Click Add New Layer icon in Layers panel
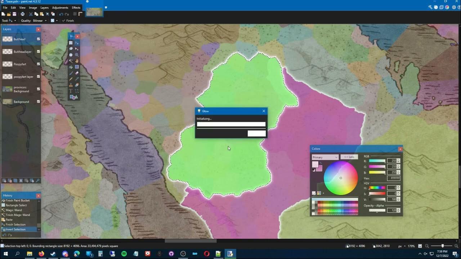 coord(4,180)
